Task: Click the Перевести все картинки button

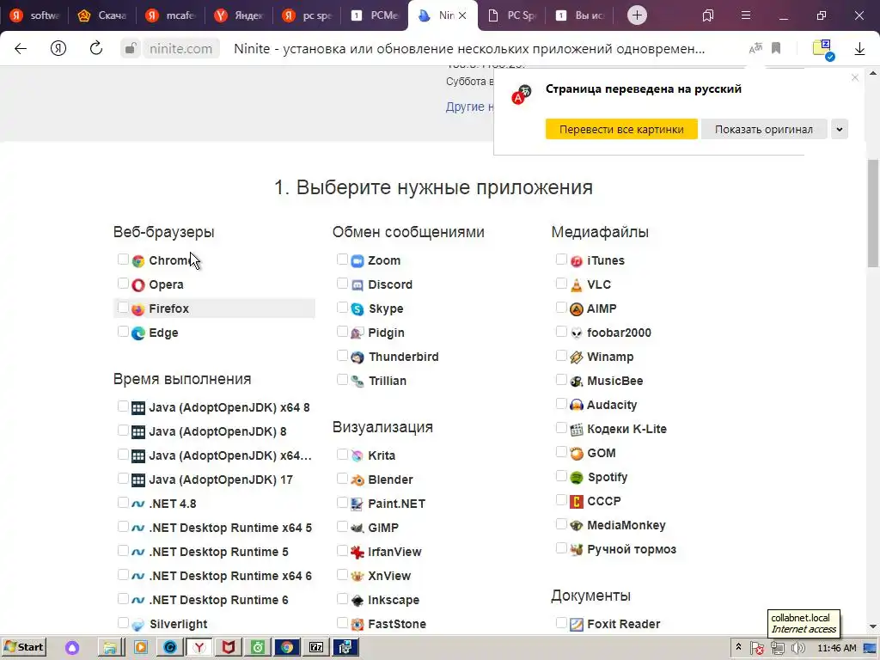Action: [x=621, y=129]
